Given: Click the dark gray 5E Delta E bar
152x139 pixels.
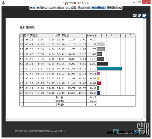Looking at the screenshot, I should click(100, 59).
